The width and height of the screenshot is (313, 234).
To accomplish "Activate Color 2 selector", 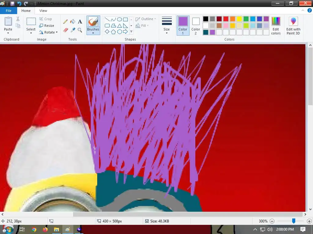I will coord(196,26).
